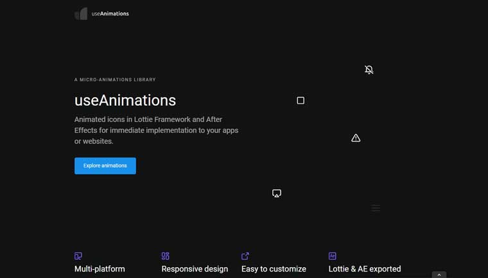The image size is (488, 278).
Task: Click the Animated icons description paragraph
Action: [x=156, y=130]
